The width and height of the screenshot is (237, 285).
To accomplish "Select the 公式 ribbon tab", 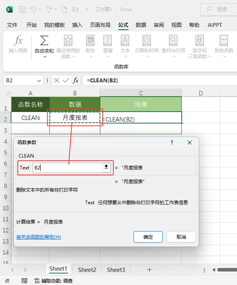I will [x=123, y=25].
